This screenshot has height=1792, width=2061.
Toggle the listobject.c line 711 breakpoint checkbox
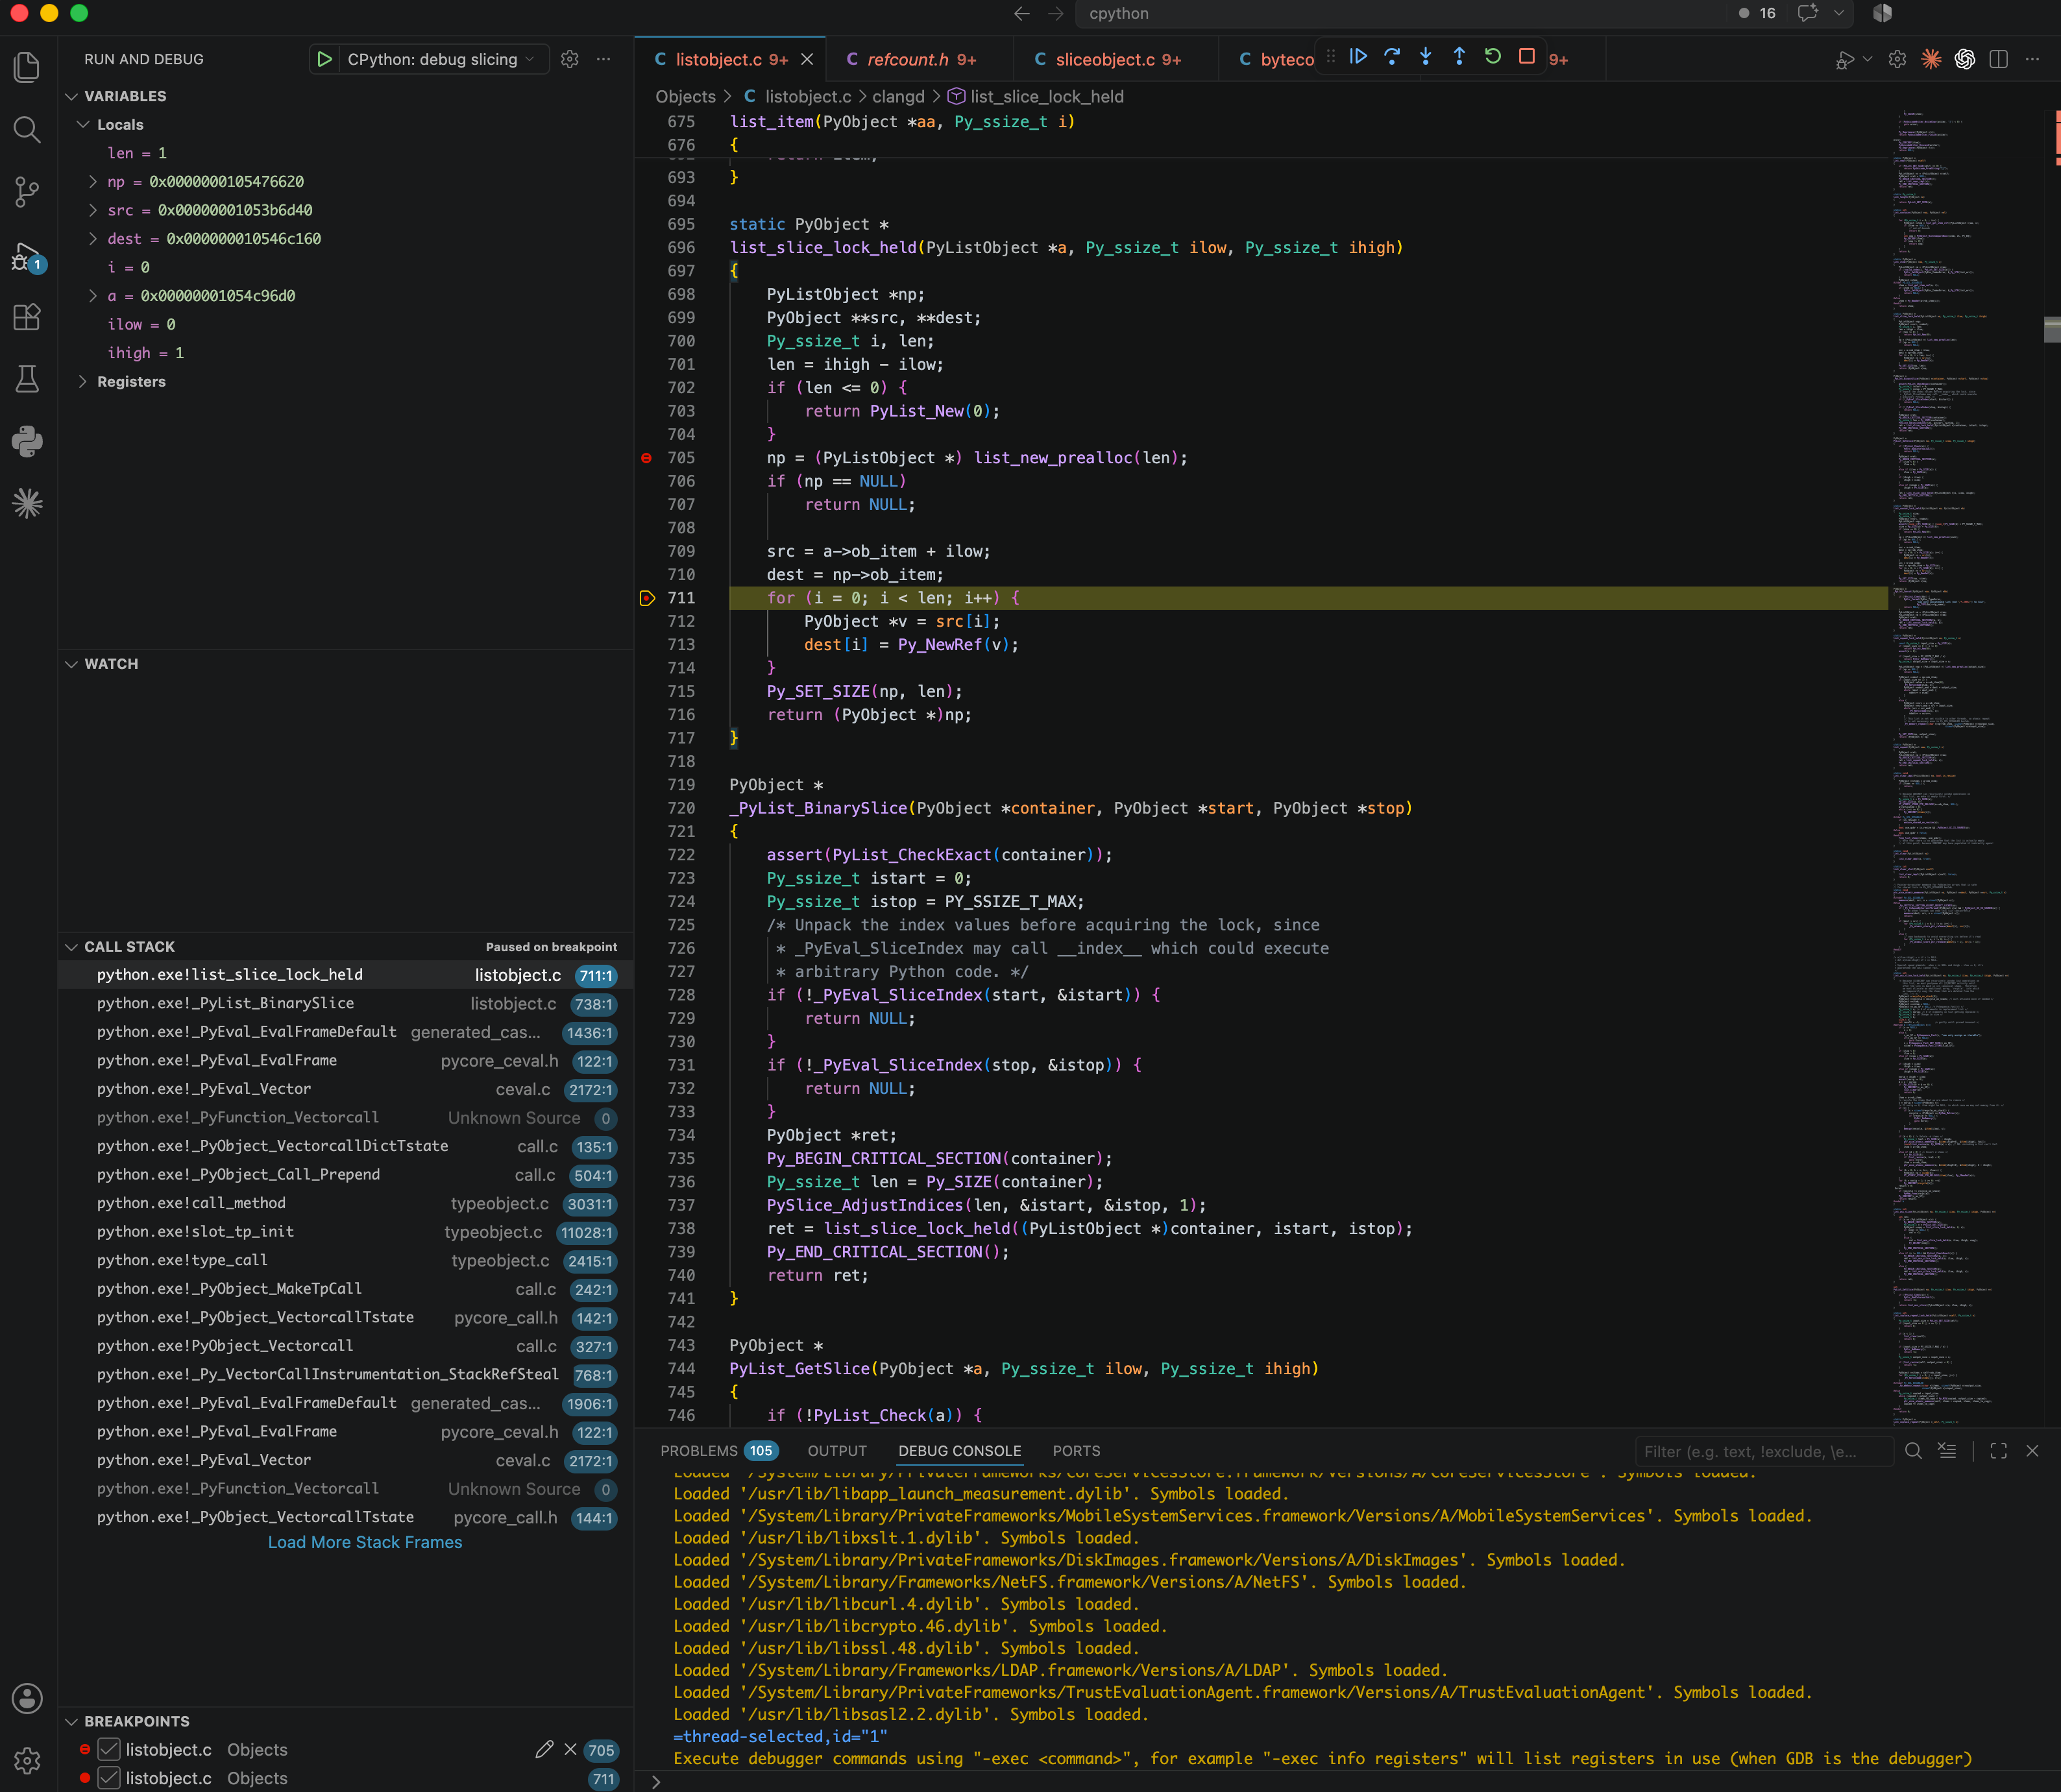109,1778
